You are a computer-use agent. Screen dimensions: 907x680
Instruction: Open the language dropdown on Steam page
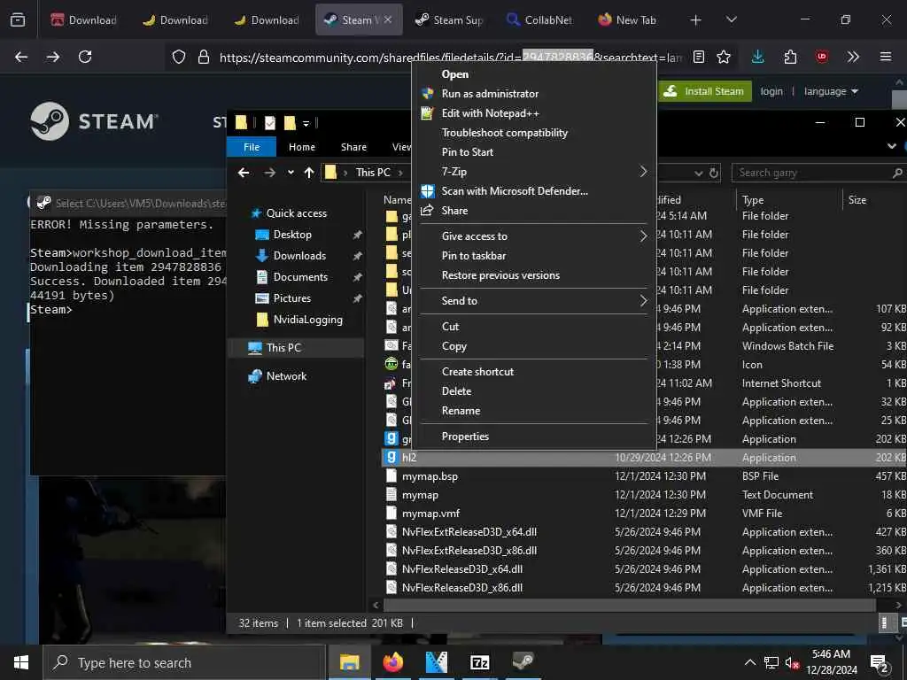click(831, 91)
